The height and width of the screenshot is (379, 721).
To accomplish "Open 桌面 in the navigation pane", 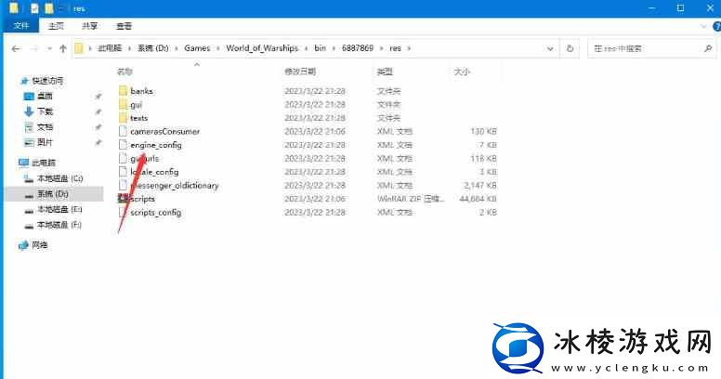I will [45, 96].
